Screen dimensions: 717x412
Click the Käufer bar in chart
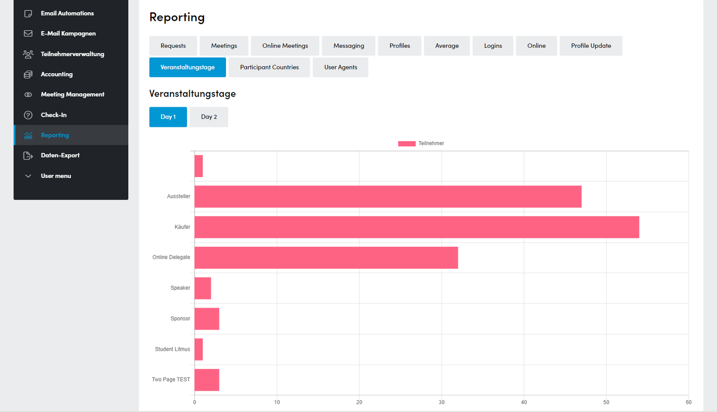[x=417, y=227]
